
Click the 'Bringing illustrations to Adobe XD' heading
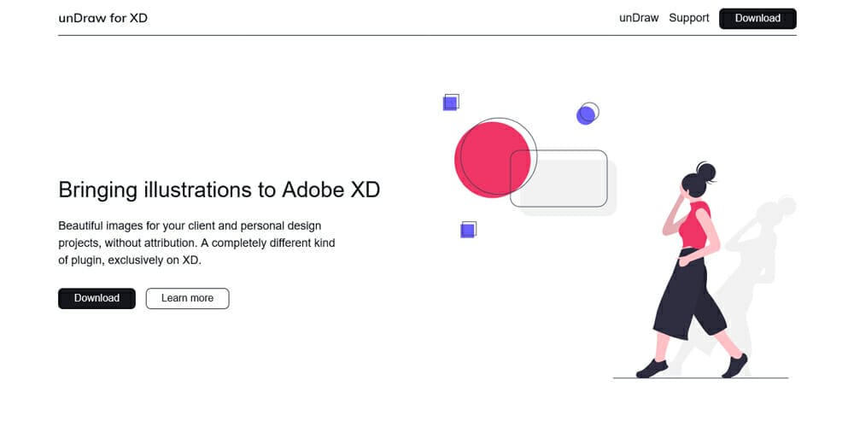pos(219,190)
